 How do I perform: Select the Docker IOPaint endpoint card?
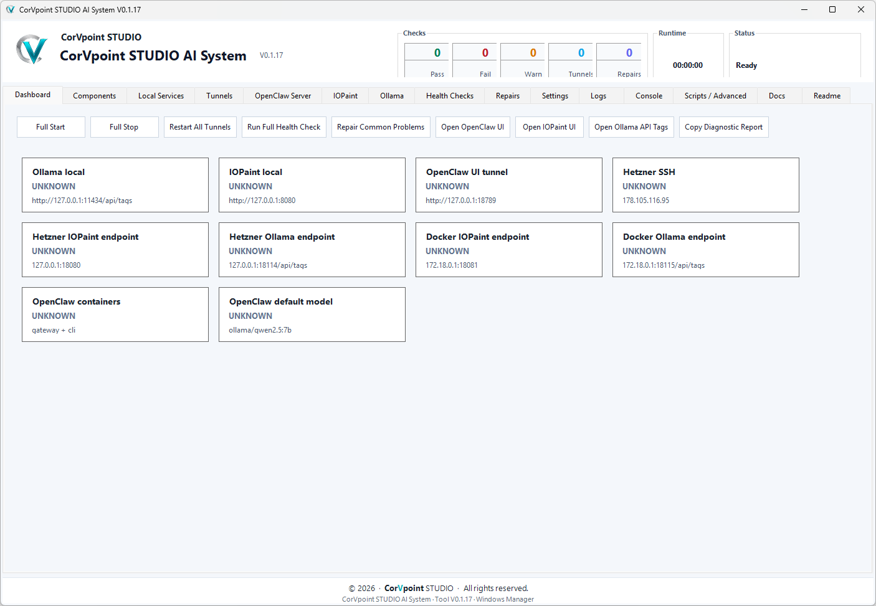(x=509, y=250)
